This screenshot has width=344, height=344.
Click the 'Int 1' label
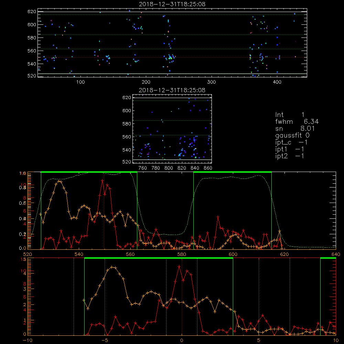point(290,115)
